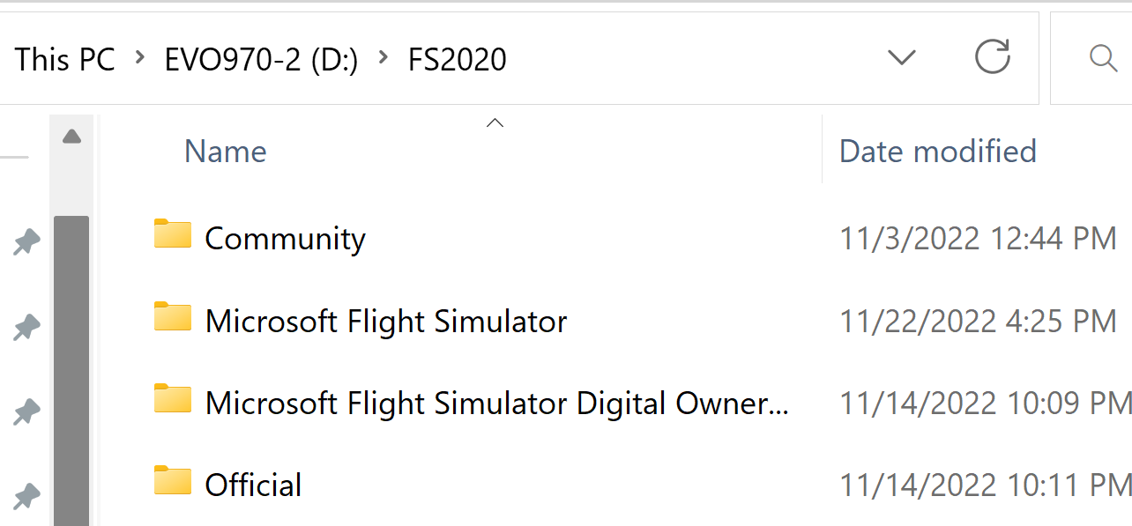Click the Microsoft Flight Simulator Digital Owner folder icon
The height and width of the screenshot is (526, 1132).
point(173,401)
